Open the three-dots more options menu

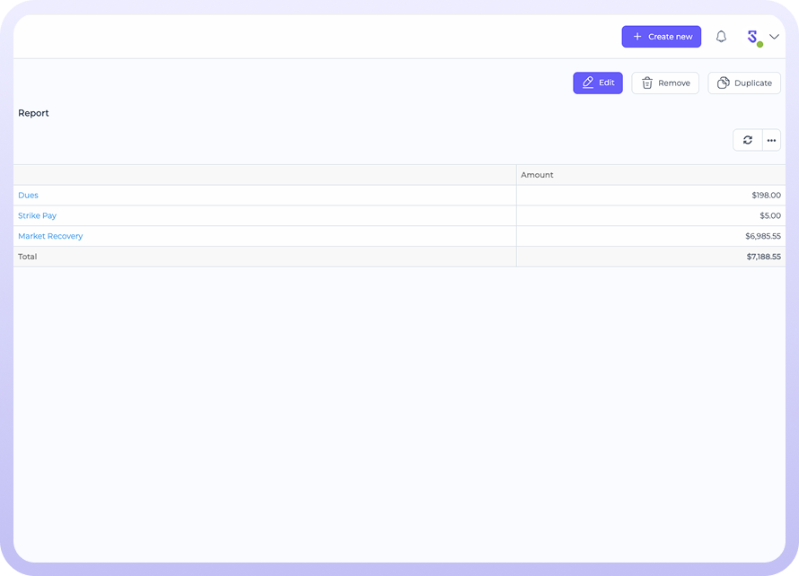pyautogui.click(x=771, y=140)
